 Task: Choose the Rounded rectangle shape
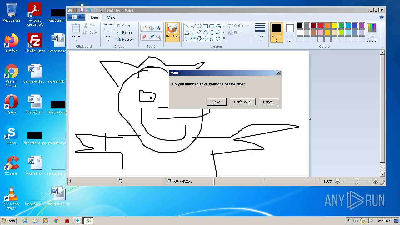(x=212, y=26)
